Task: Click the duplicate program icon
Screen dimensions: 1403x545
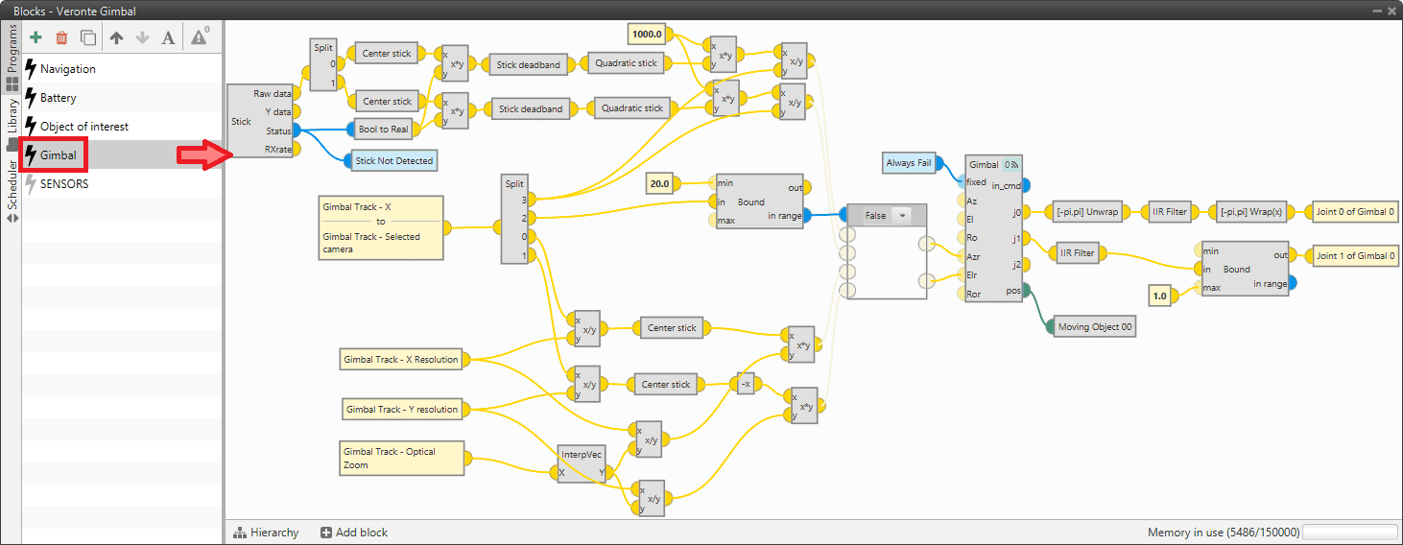Action: [88, 38]
